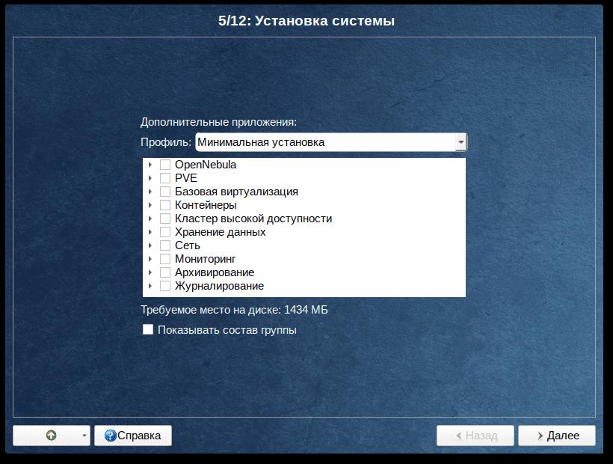The width and height of the screenshot is (613, 464).
Task: Enable the Базовая виртуализация checkbox
Action: [x=165, y=192]
